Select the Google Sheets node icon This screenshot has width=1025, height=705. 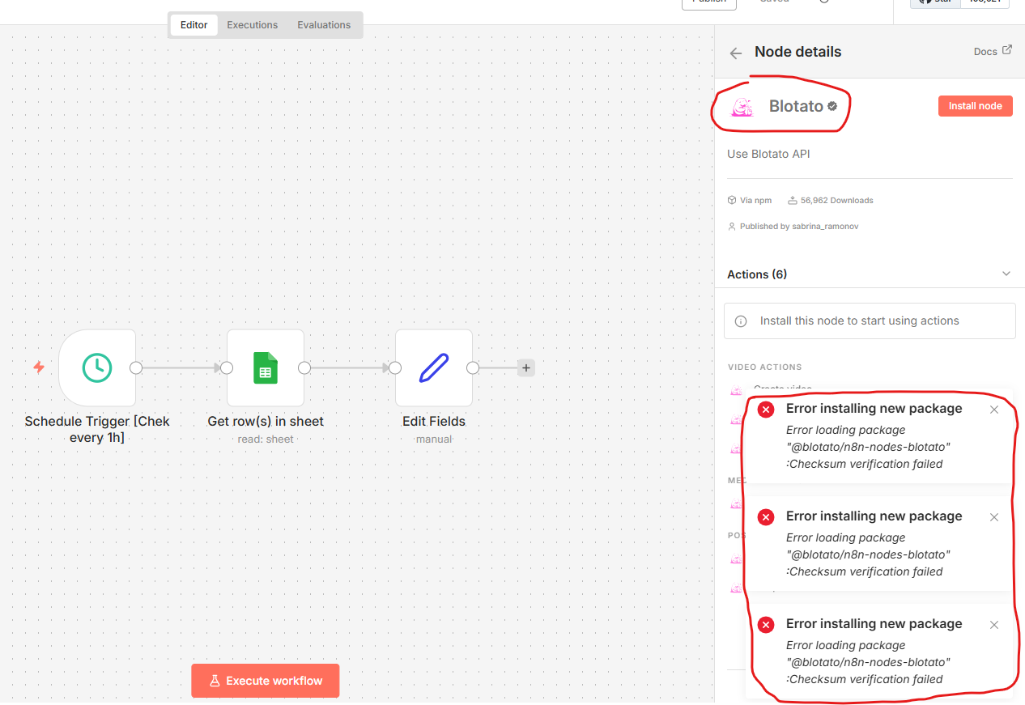click(x=266, y=367)
